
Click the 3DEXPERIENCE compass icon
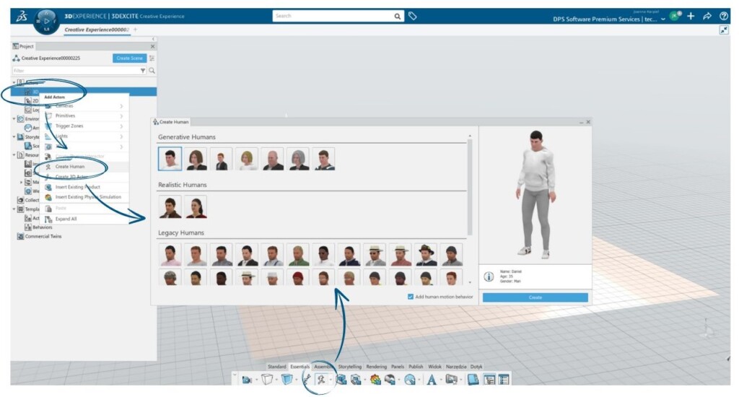pos(46,19)
